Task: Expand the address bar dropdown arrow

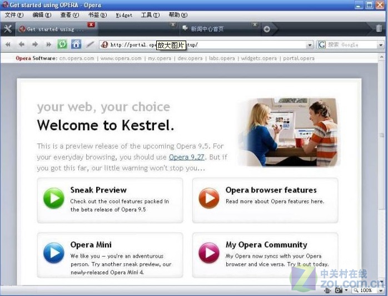Action: coord(310,45)
